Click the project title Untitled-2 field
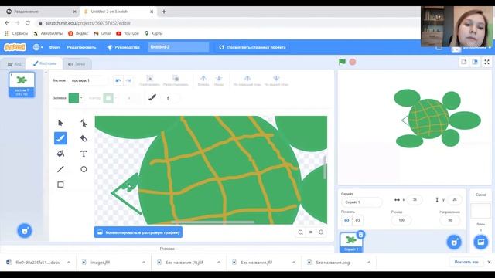 tap(179, 47)
